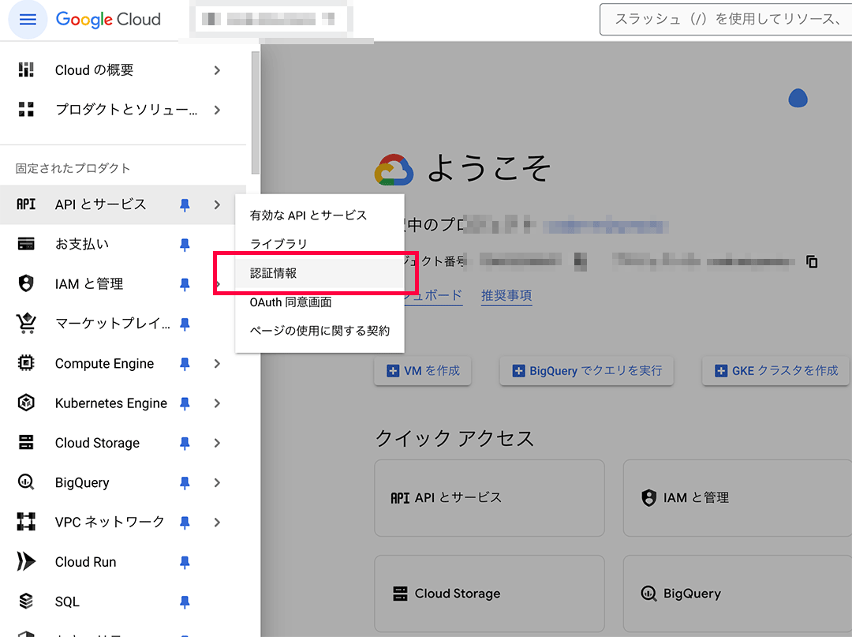Image resolution: width=852 pixels, height=637 pixels.
Task: Unpin マーケットプレイス from pinned products
Action: (x=185, y=324)
